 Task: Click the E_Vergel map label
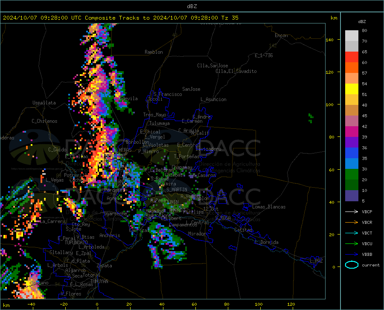(x=155, y=137)
